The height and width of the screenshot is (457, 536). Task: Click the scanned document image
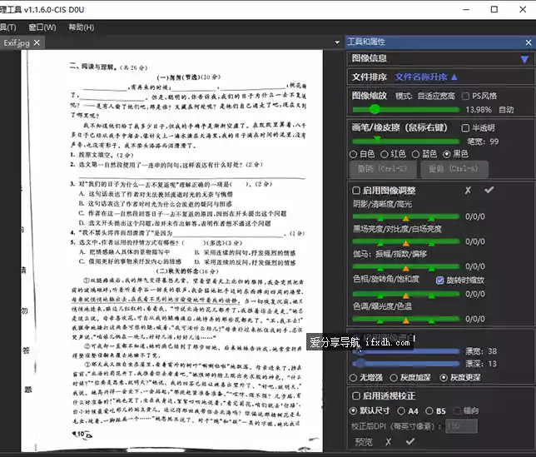coord(172,251)
